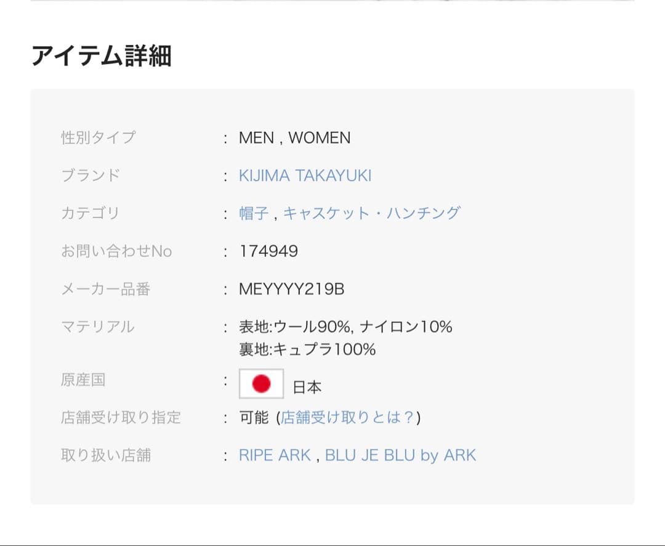The height and width of the screenshot is (546, 665).
Task: Click the MEN , WOMEN gender value
Action: 294,138
